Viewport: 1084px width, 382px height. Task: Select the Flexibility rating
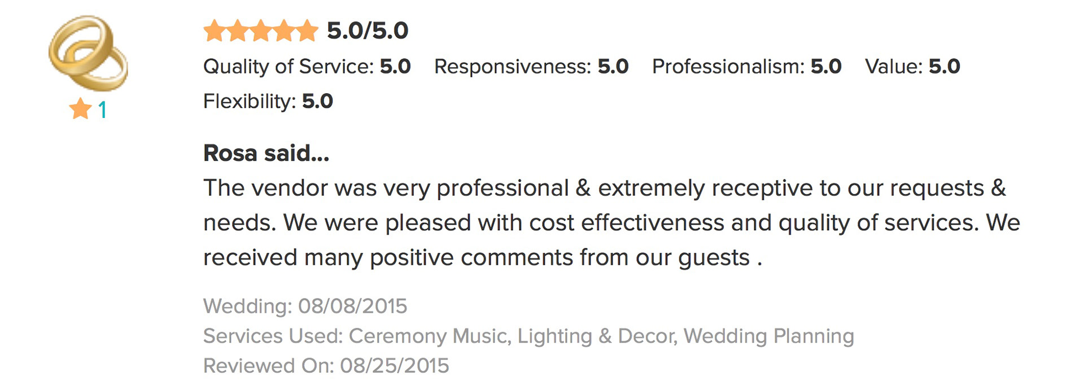tap(268, 102)
